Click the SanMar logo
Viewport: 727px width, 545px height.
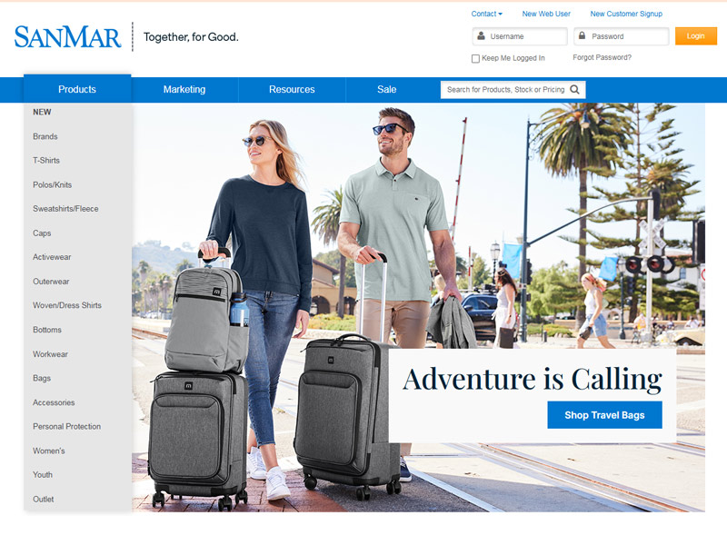tap(67, 36)
